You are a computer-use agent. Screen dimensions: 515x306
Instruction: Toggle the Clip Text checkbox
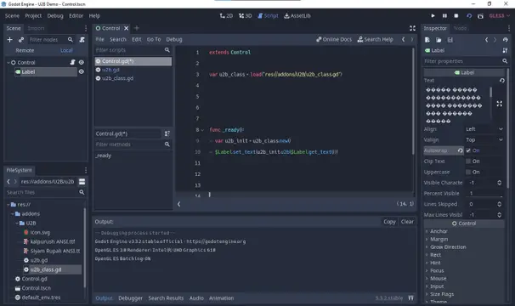click(x=468, y=161)
